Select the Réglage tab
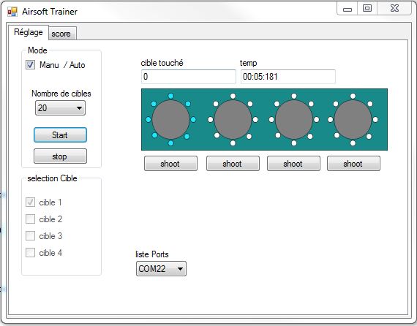 pos(29,32)
